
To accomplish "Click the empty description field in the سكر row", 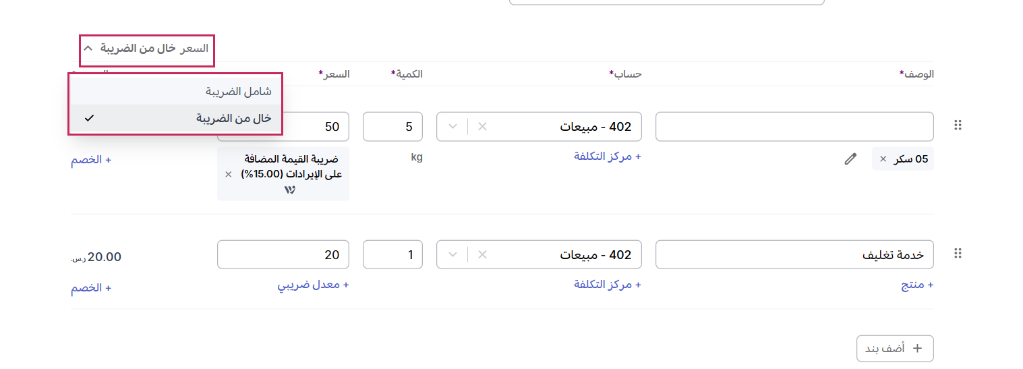I will (x=794, y=127).
